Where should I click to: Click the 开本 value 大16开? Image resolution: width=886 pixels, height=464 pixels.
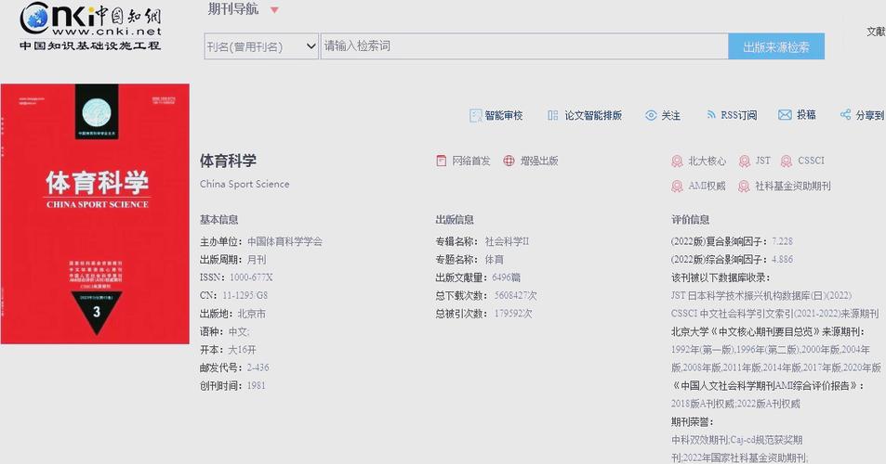pos(242,350)
